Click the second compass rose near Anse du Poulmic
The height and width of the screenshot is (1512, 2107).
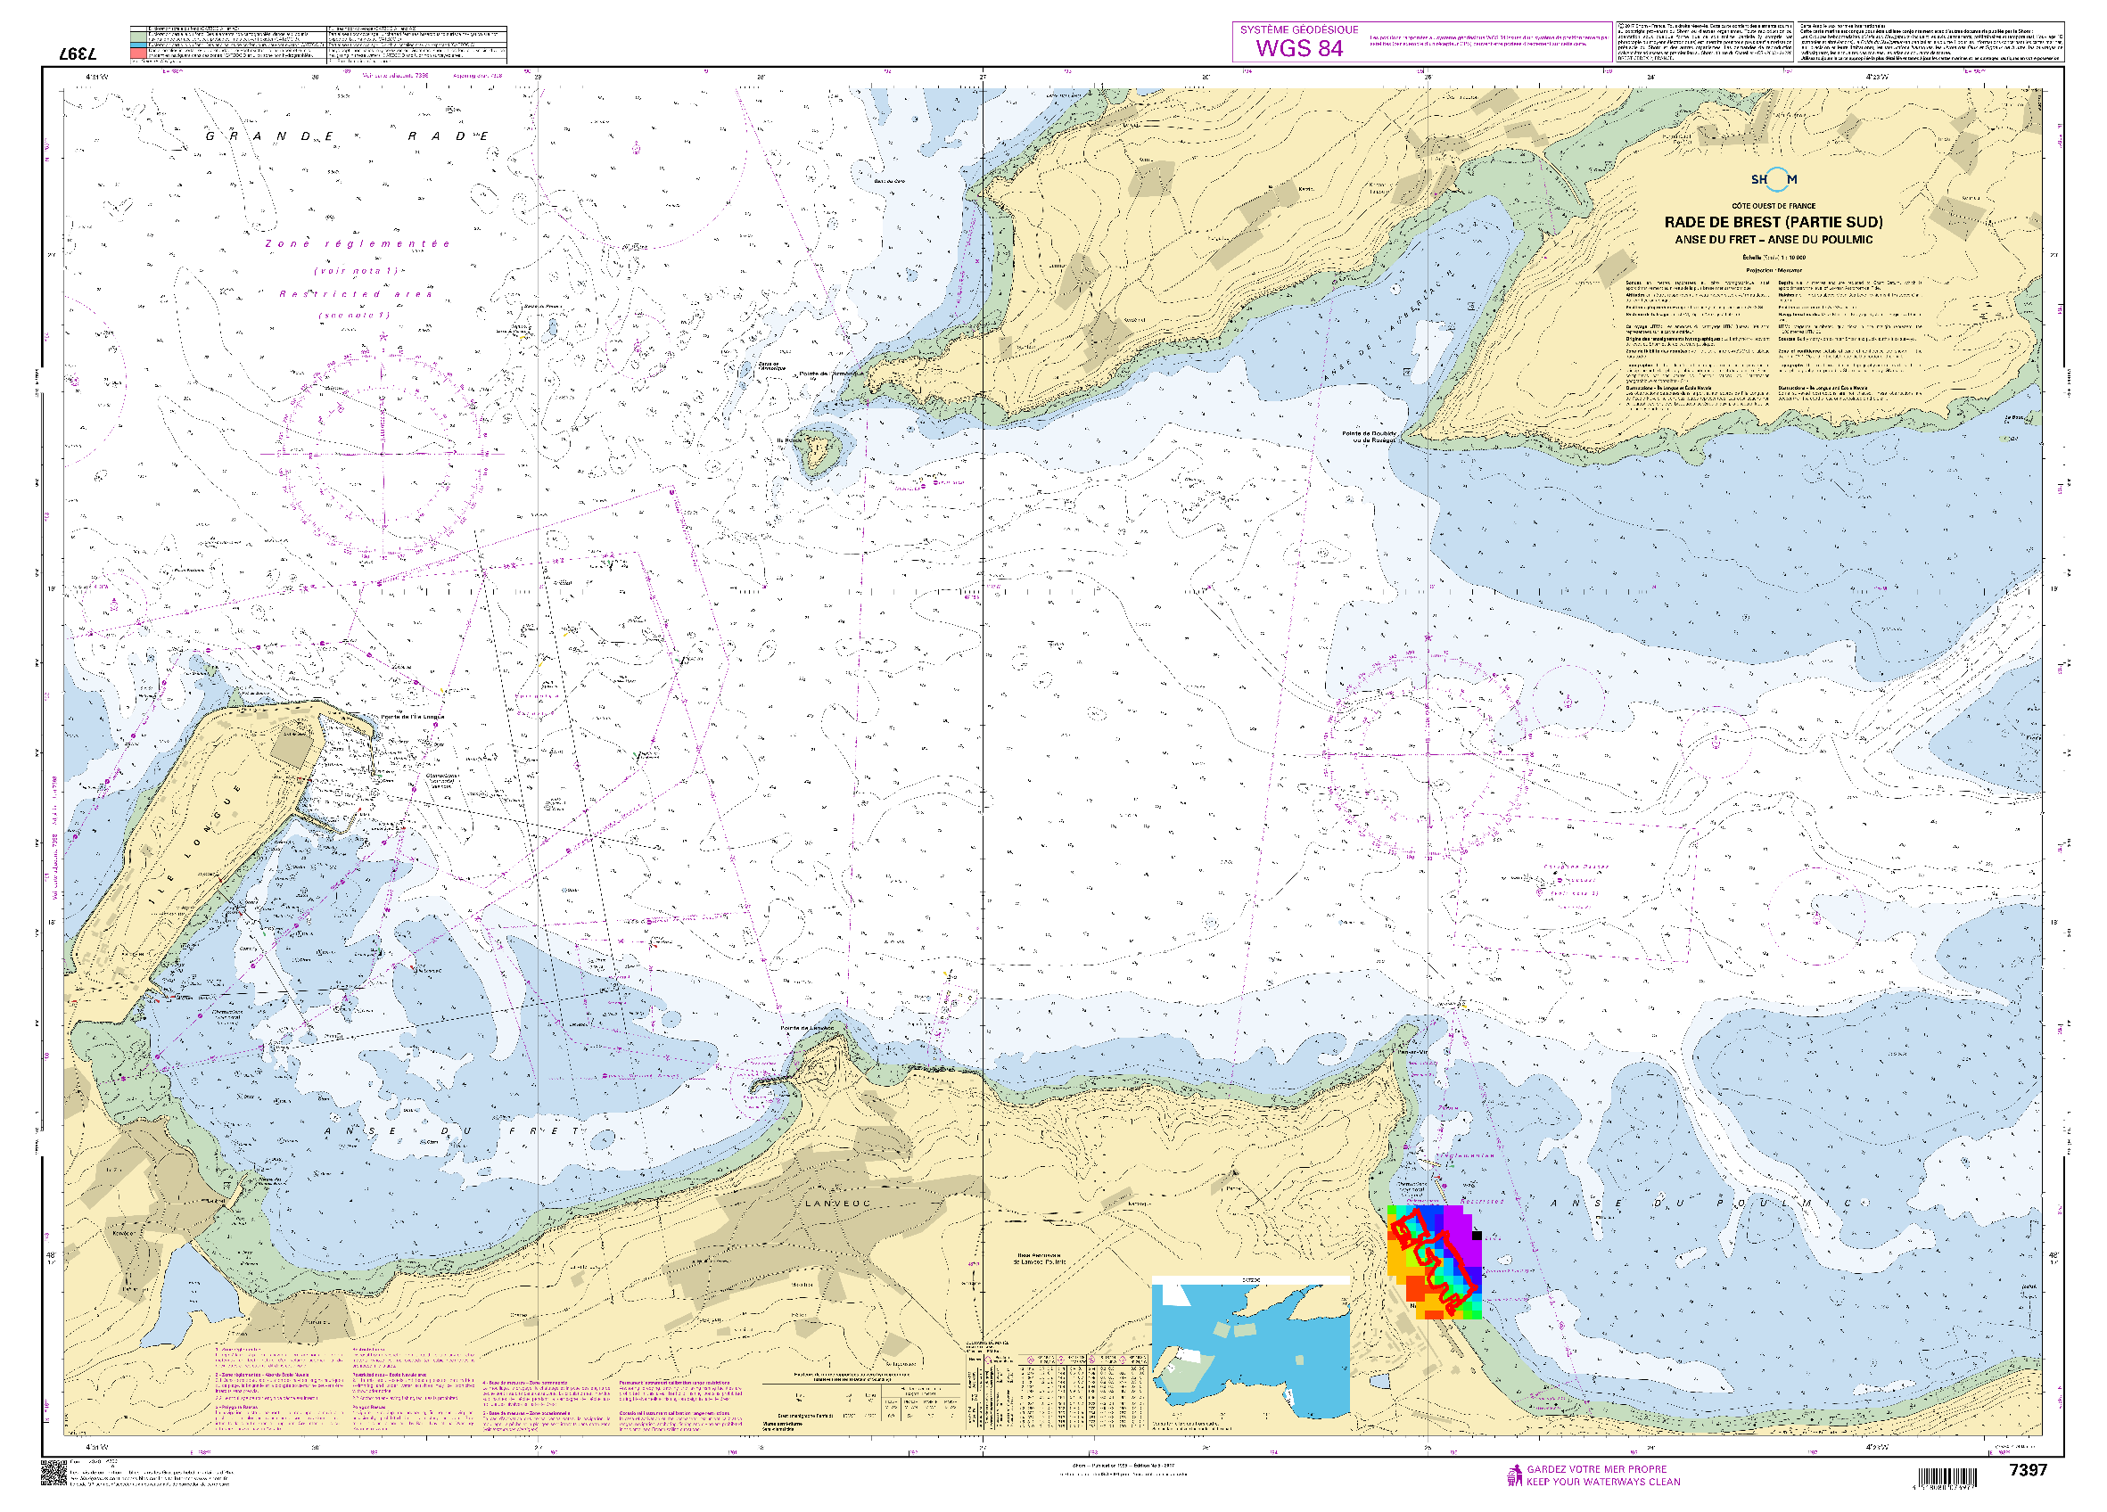(1427, 754)
